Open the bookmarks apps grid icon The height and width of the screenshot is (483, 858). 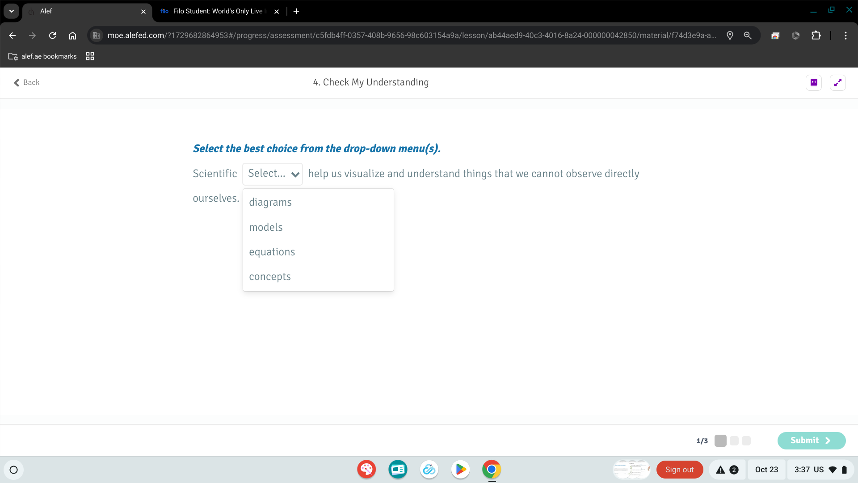90,56
